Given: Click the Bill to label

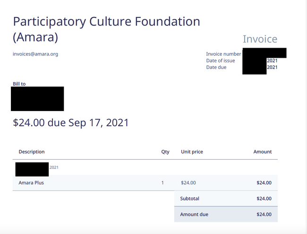Looking at the screenshot, I should pos(19,84).
